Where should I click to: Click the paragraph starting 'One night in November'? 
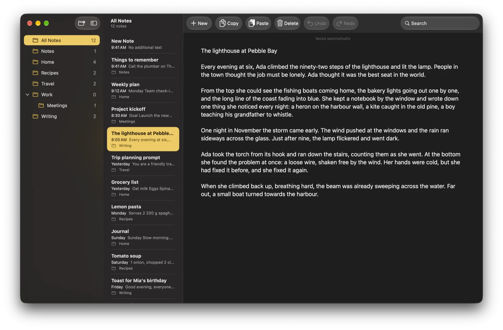pos(325,134)
